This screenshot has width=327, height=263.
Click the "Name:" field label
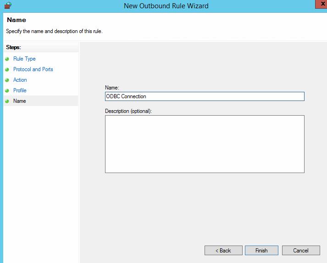coord(112,88)
